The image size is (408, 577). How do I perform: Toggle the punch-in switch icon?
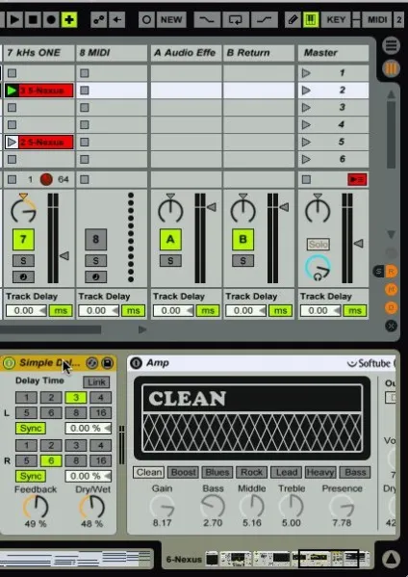pyautogui.click(x=207, y=19)
